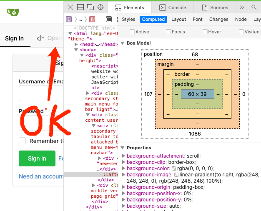The width and height of the screenshot is (261, 211).
Task: Click the 60 × 39 content box
Action: pyautogui.click(x=197, y=94)
